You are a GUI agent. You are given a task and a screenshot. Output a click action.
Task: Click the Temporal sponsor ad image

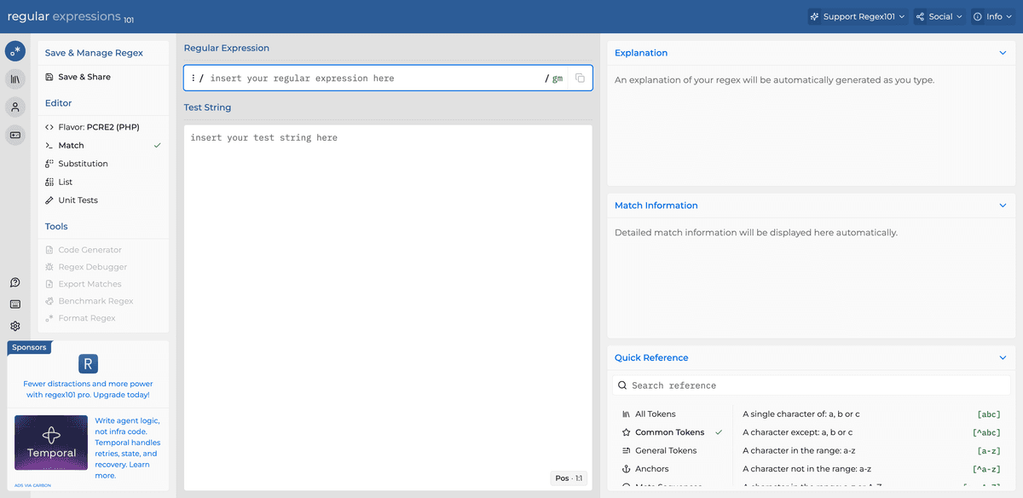(x=51, y=443)
